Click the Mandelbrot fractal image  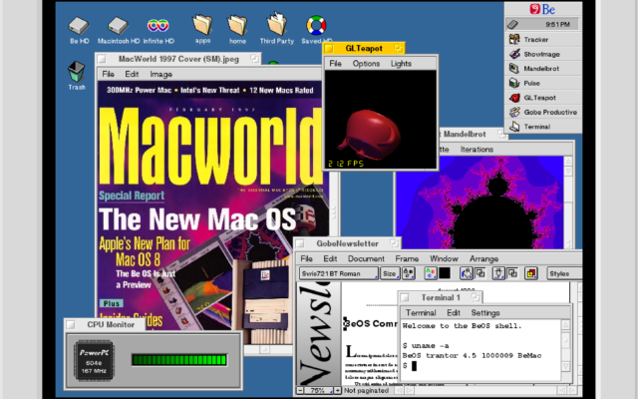(479, 202)
